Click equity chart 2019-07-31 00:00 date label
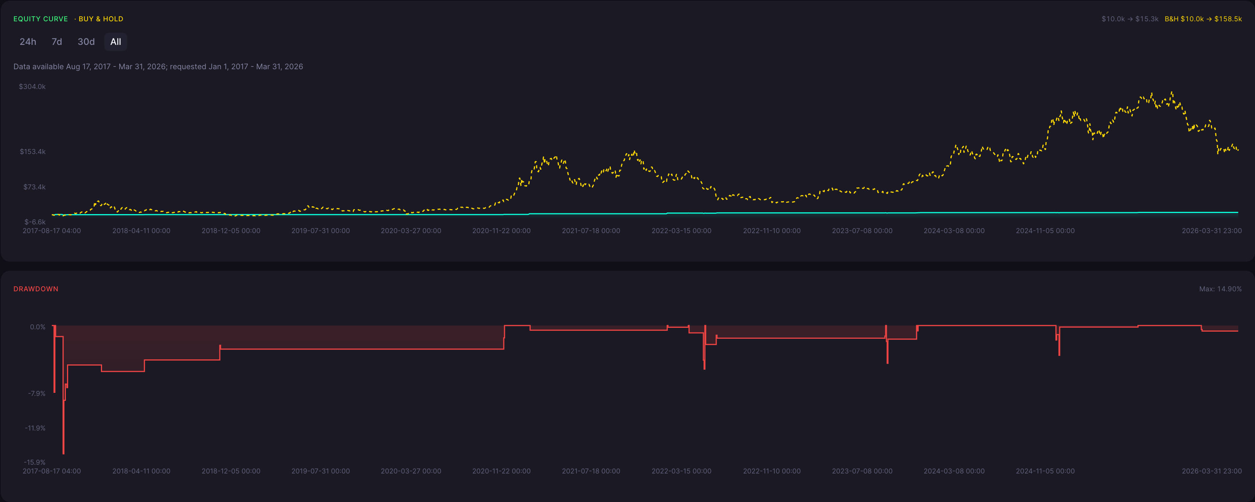 [x=321, y=230]
